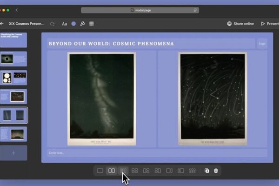Screen dimensions: 279x186
Task: Select the two-column slide layout
Action: [x=112, y=171]
